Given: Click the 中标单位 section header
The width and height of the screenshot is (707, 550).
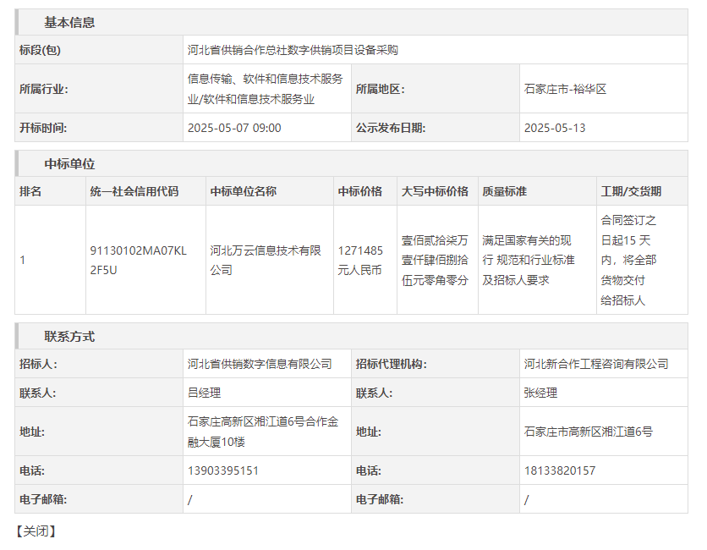Looking at the screenshot, I should [69, 164].
